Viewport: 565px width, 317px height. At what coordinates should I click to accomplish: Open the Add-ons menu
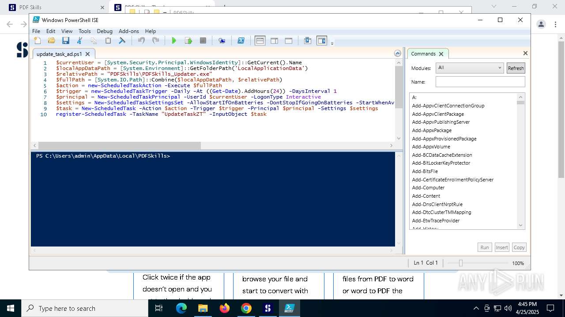tap(129, 31)
